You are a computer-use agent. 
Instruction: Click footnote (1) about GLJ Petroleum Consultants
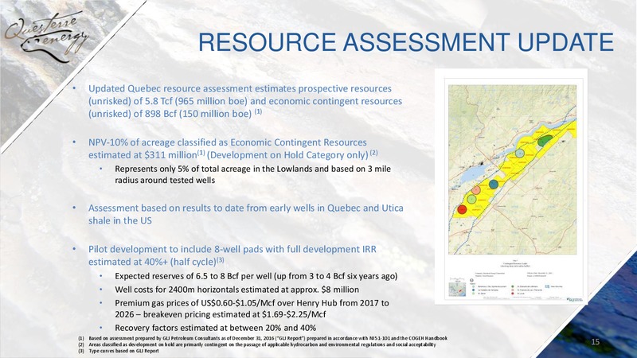[x=263, y=338]
